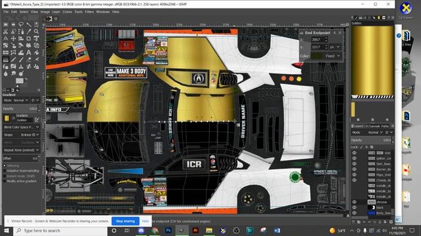This screenshot has height=236, width=421.
Task: Select the Fuzzy Select wand tool
Action: pyautogui.click(x=29, y=24)
